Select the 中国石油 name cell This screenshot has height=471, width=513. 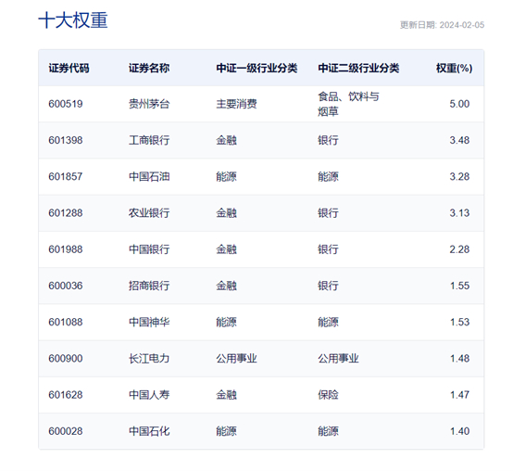pos(149,177)
